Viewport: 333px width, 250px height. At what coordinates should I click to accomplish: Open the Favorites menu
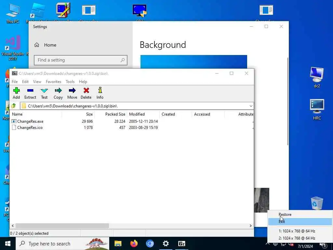[x=54, y=82]
